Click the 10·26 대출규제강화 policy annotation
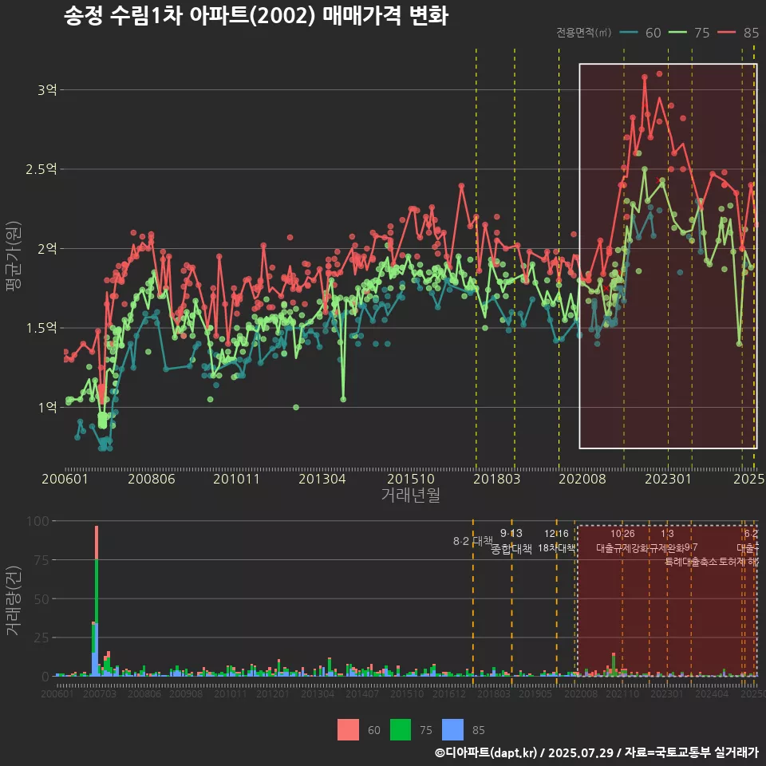 point(622,541)
